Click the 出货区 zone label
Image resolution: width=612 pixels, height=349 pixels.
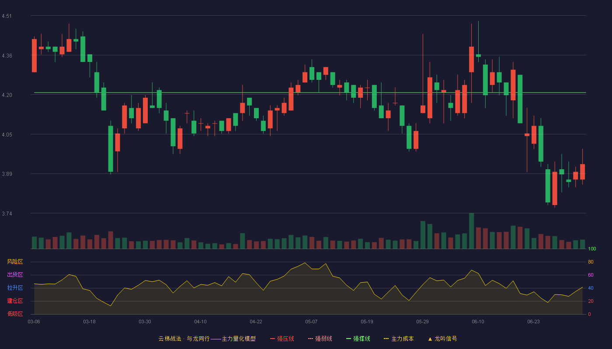tap(15, 275)
